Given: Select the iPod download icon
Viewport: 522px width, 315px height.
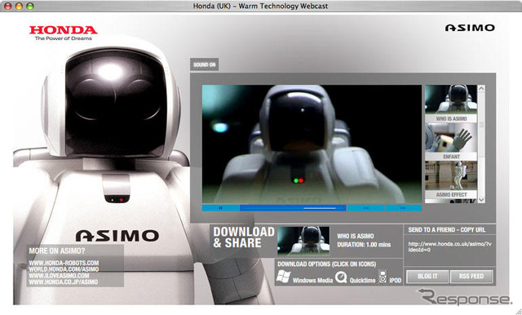Looking at the screenshot, I should 383,277.
